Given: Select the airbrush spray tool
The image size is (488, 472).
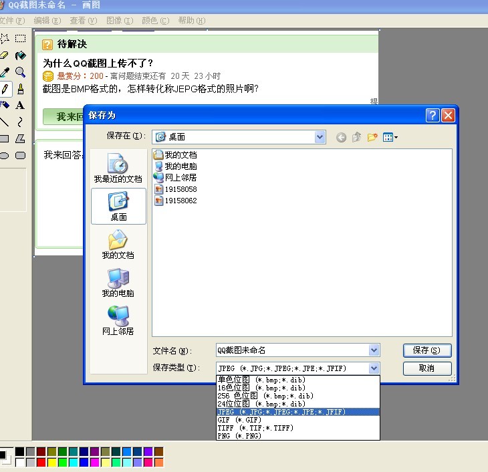Looking at the screenshot, I should (x=5, y=105).
